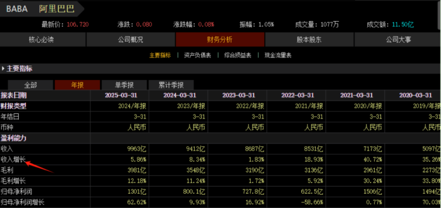This screenshot has width=441, height=208.
Task: Click the 2022-03-31 column header
Action: click(298, 96)
